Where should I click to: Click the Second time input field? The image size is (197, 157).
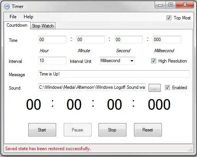click(129, 40)
